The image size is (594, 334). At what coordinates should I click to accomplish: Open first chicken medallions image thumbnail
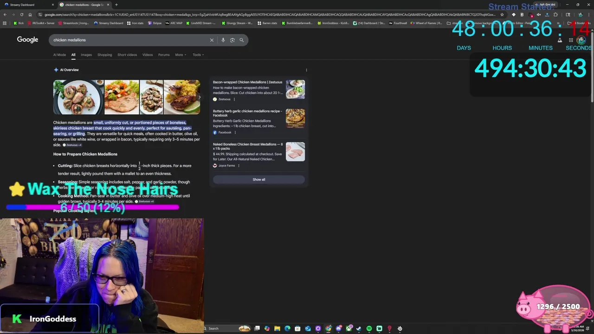[x=78, y=97]
